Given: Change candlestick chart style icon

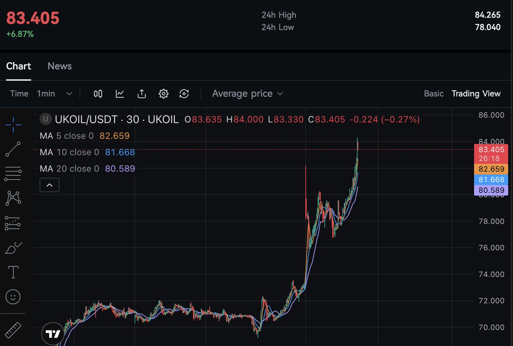Looking at the screenshot, I should pos(98,94).
